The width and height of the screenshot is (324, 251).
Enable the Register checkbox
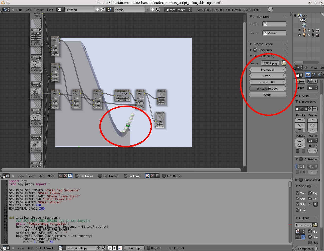click(x=148, y=248)
